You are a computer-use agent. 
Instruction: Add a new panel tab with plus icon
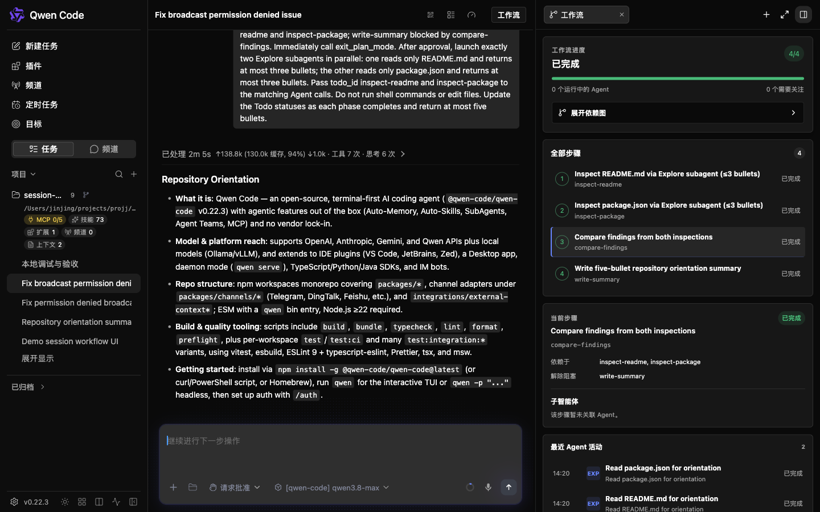click(x=766, y=15)
